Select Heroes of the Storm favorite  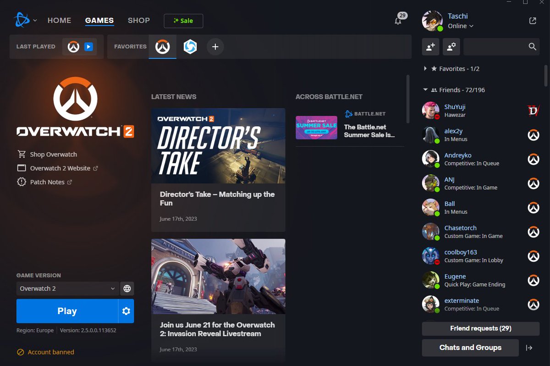[190, 47]
